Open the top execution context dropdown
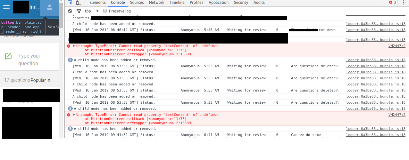409x160 pixels. pyautogui.click(x=92, y=11)
